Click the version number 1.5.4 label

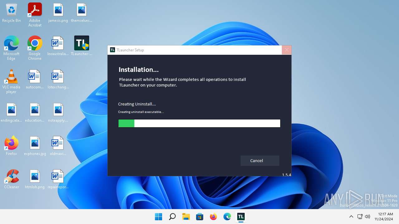(x=286, y=175)
